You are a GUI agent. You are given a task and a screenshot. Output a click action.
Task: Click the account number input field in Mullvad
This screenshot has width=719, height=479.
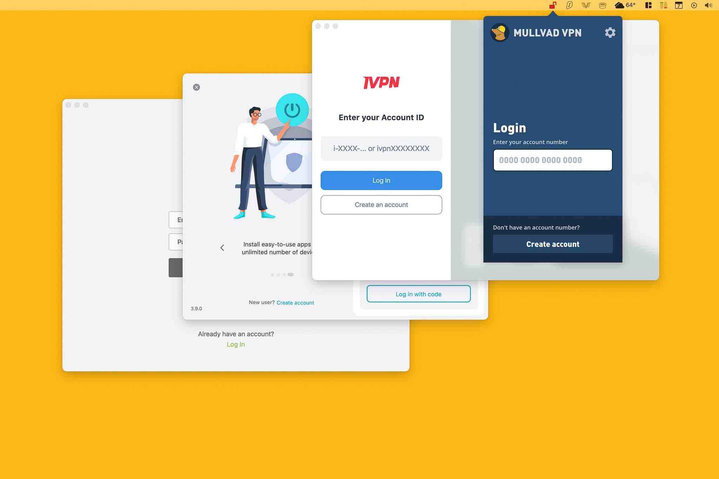click(x=552, y=159)
